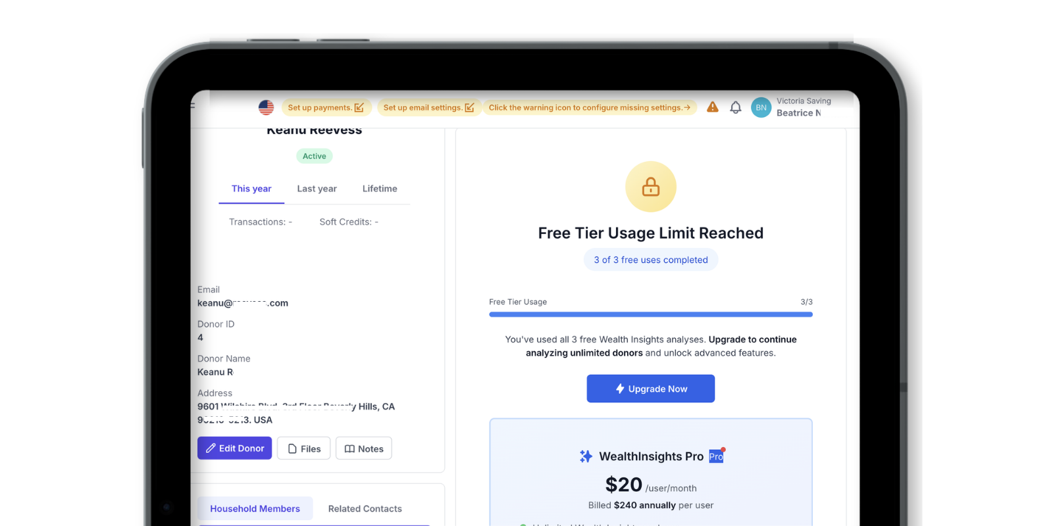Open the donor Files button

pos(303,448)
